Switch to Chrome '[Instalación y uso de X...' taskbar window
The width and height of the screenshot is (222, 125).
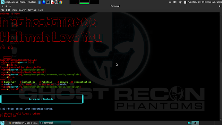pyautogui.click(x=23, y=123)
